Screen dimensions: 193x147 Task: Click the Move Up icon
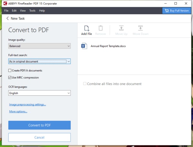click(x=121, y=28)
